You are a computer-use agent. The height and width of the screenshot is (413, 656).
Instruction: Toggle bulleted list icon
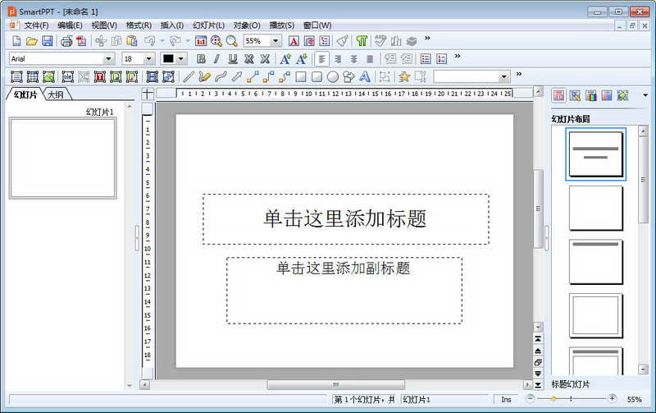coord(426,59)
